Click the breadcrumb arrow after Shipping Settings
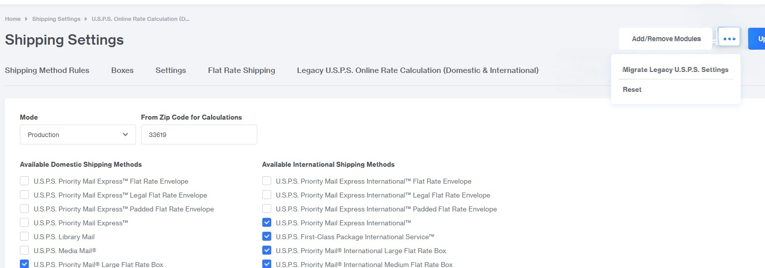 coord(86,19)
